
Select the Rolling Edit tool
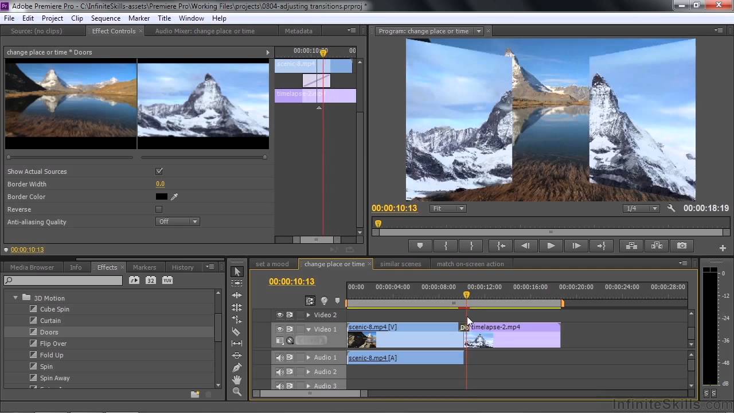click(x=237, y=307)
